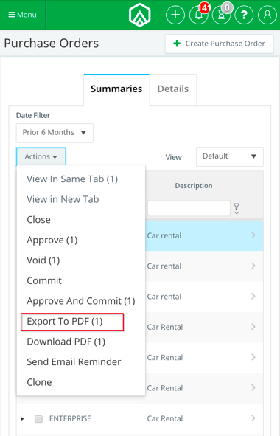The width and height of the screenshot is (280, 436).
Task: Open the Prior 6 Months date filter
Action: coord(55,133)
